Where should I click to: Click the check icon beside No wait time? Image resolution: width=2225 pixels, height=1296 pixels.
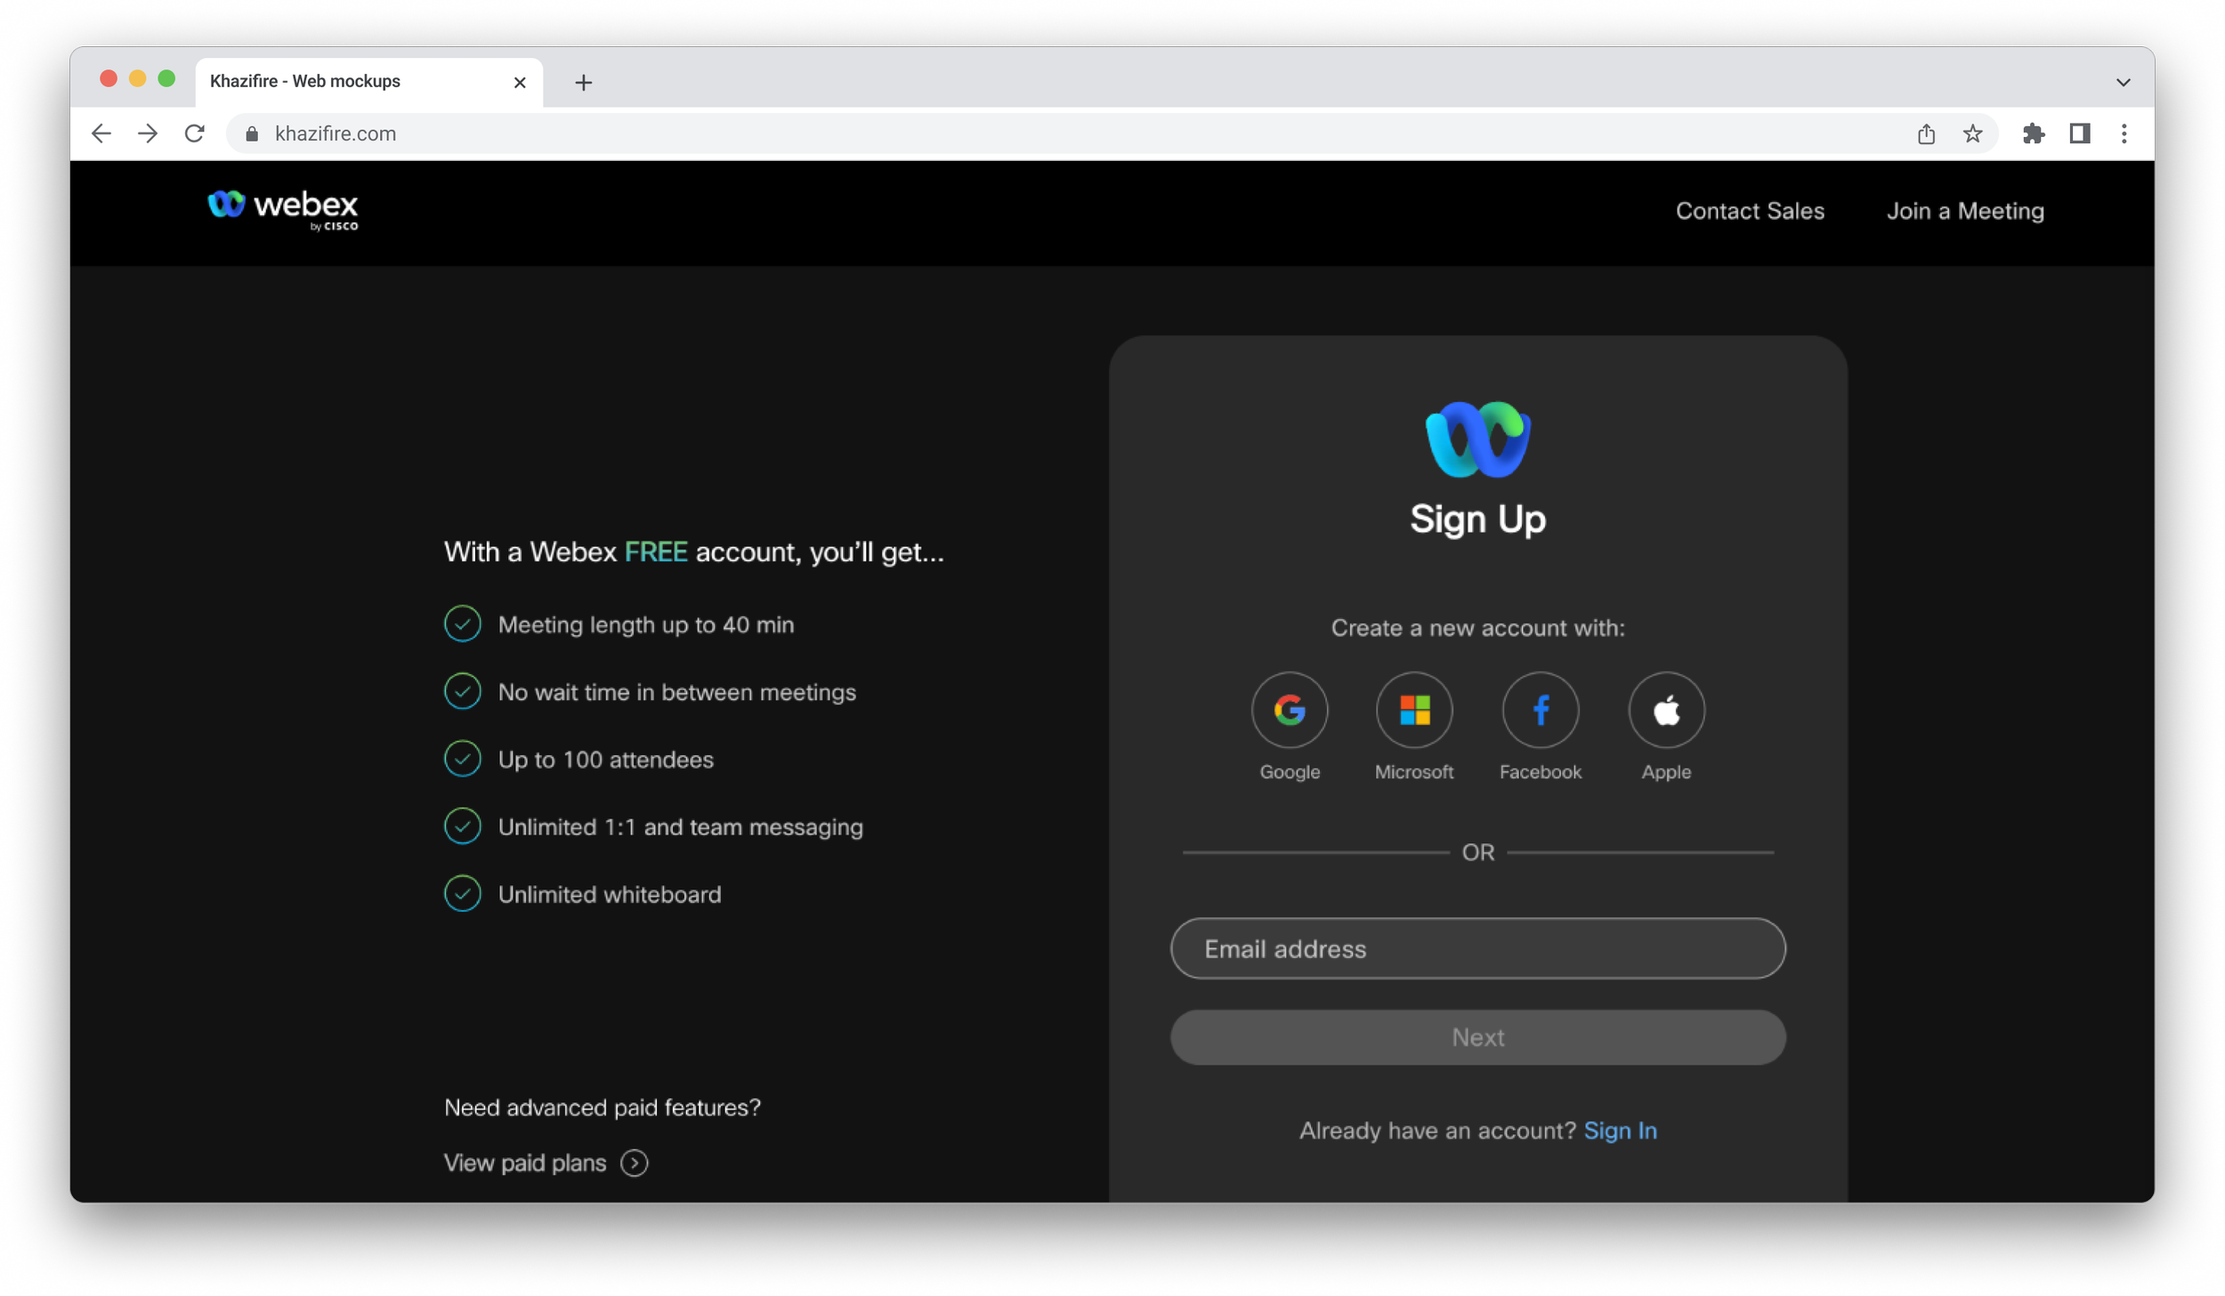463,691
